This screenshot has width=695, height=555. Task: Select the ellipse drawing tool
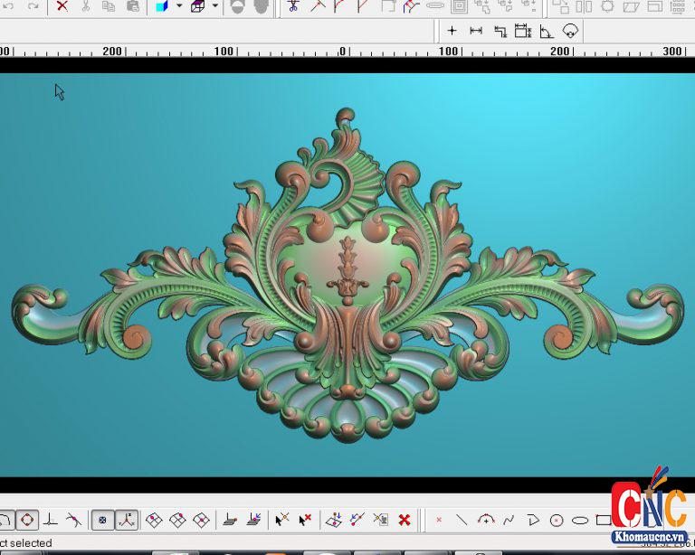pos(580,520)
